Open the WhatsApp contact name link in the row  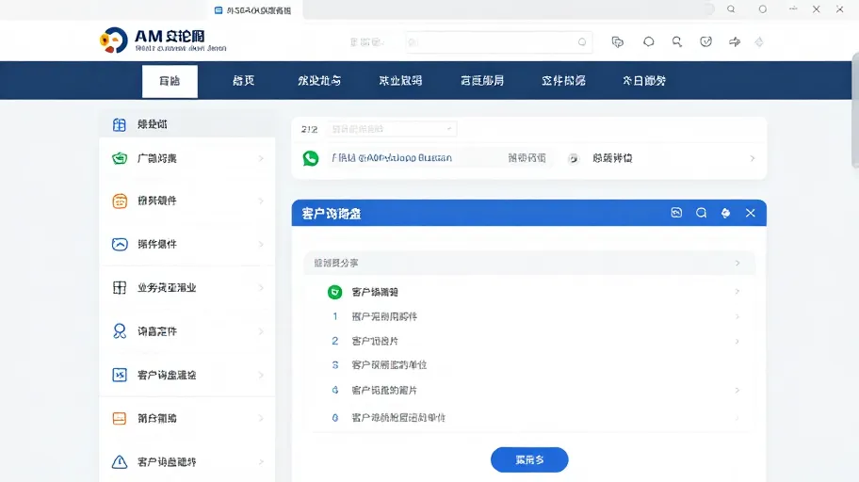(x=392, y=158)
